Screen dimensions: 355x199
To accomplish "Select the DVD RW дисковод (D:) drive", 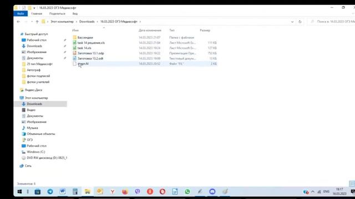I will coord(47,158).
